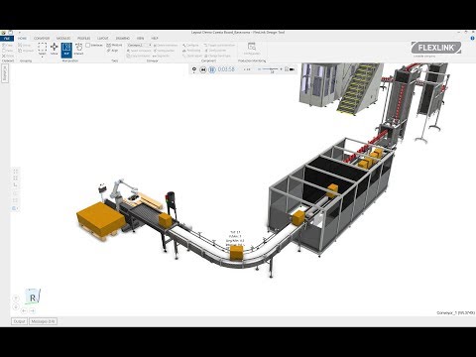Click the second view tool in left viewport toolbar

(x=15, y=178)
